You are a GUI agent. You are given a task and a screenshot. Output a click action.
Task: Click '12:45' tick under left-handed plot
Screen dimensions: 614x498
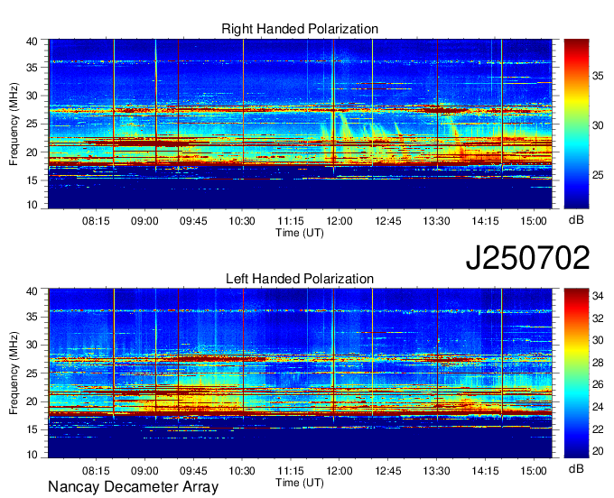[387, 471]
